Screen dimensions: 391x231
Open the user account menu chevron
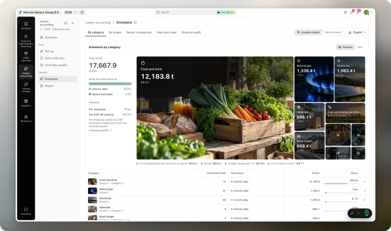[x=371, y=12]
